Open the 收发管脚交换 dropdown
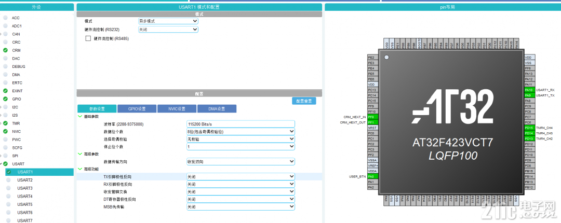 241,192
